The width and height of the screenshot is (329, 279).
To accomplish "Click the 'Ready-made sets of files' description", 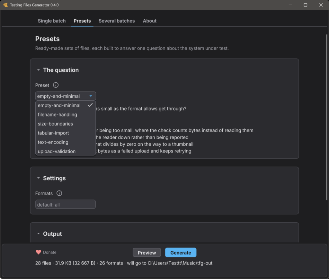I will pyautogui.click(x=132, y=48).
